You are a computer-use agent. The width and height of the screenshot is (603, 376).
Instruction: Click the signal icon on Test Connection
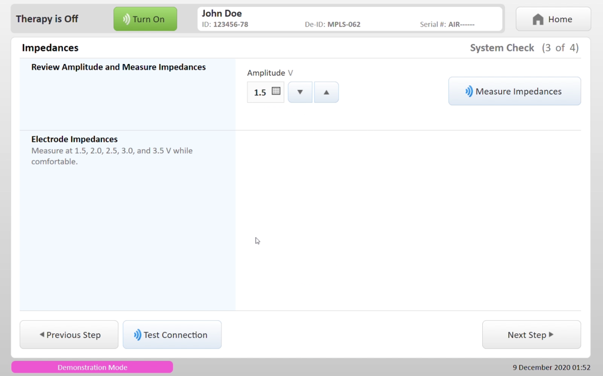pos(137,335)
